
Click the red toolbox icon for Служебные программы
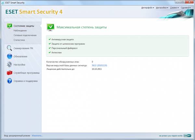point(9,73)
